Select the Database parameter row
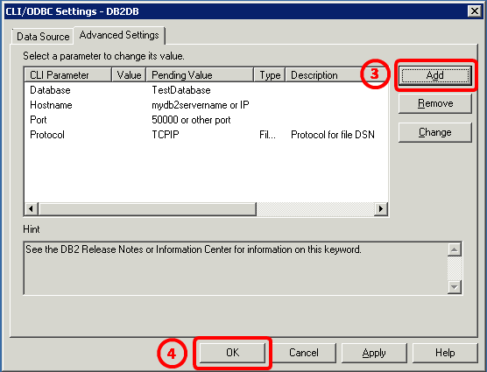487x372 pixels. pyautogui.click(x=206, y=90)
